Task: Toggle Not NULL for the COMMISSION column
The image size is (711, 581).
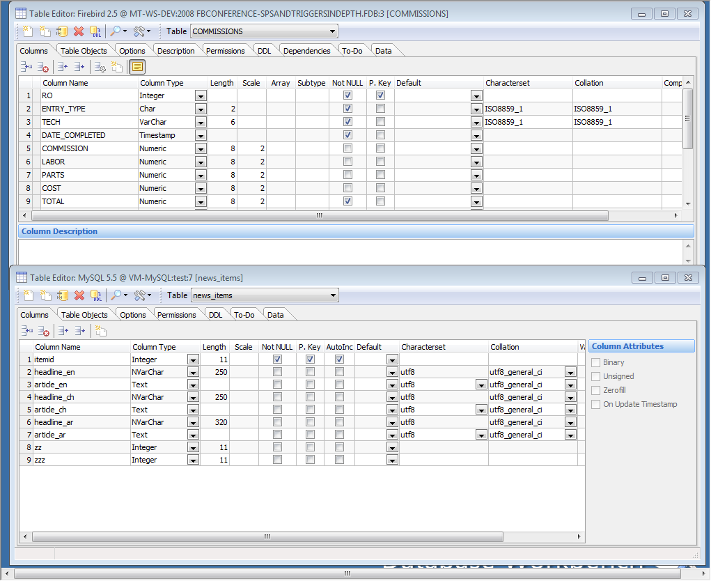Action: pos(347,148)
